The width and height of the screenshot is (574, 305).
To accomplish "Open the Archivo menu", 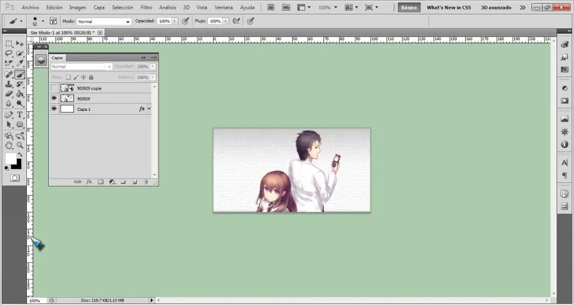I will (30, 7).
